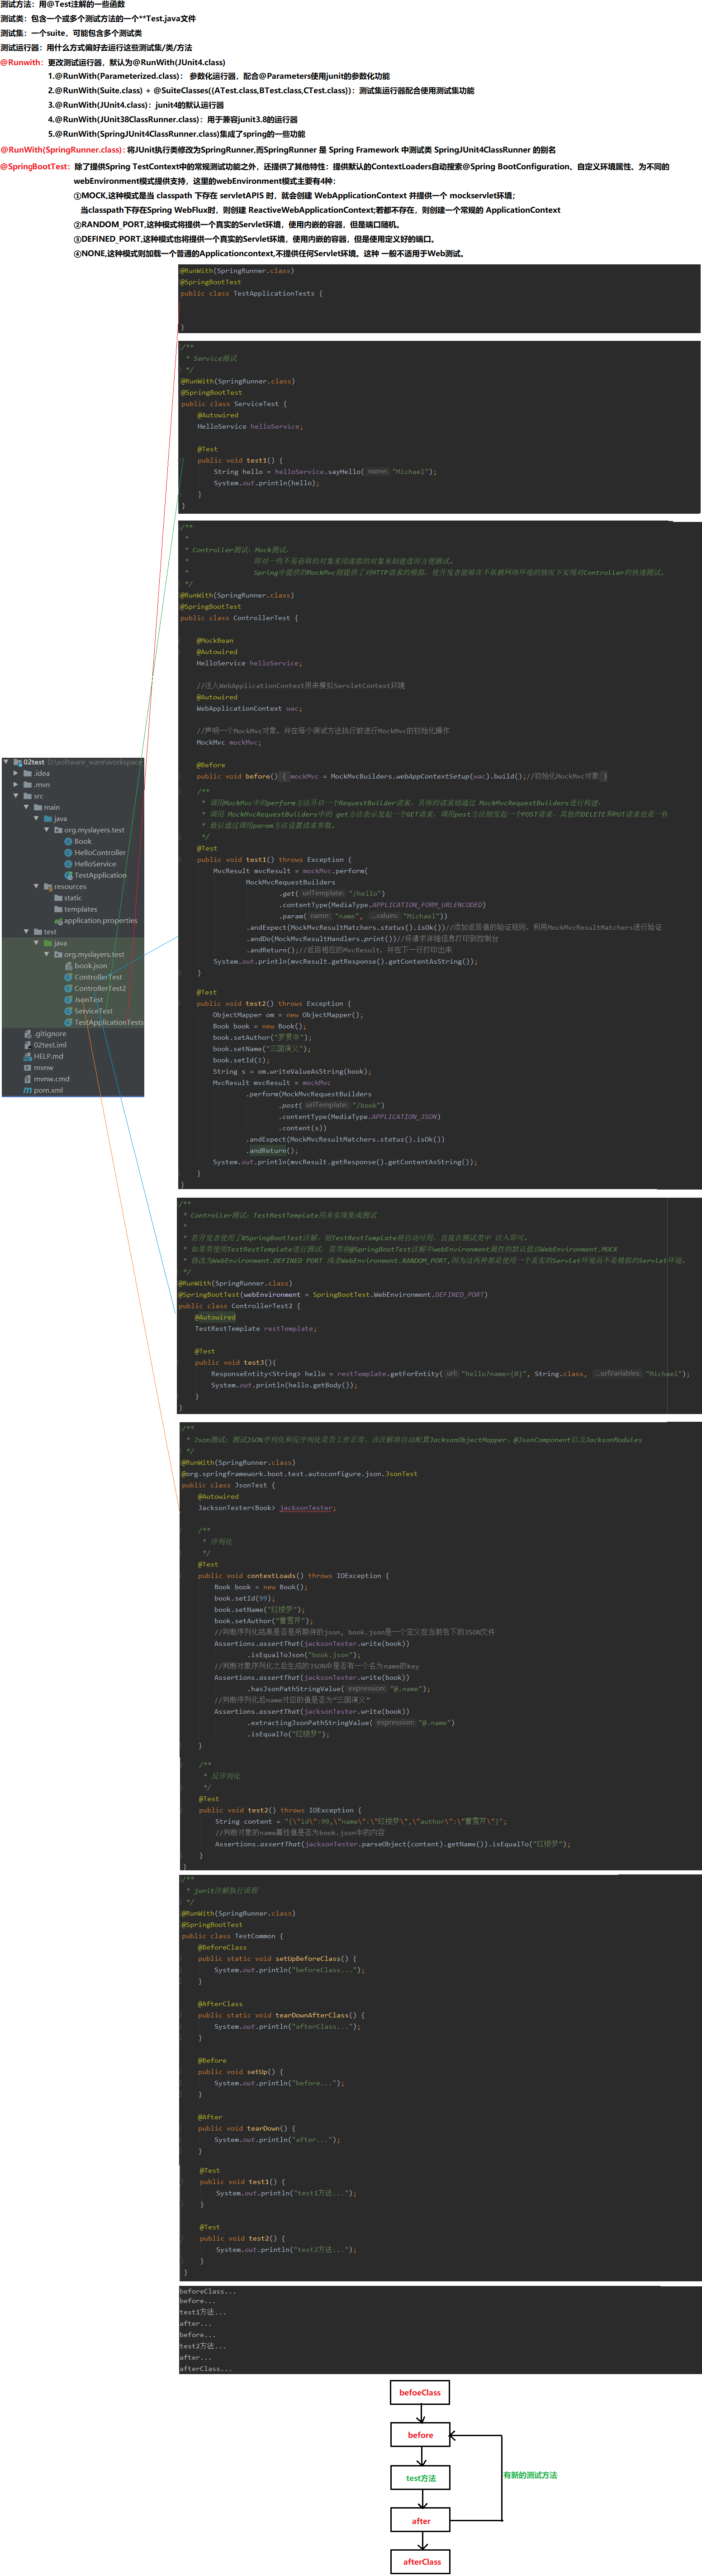
Task: Click the pom.xml Maven icon
Action: click(28, 1090)
